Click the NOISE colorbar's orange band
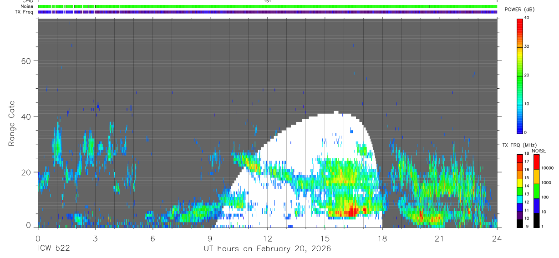The height and width of the screenshot is (258, 559). coord(536,176)
